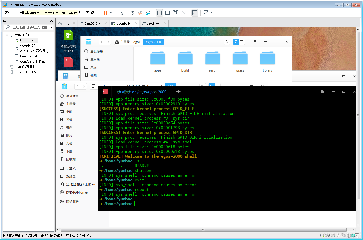
Task: Open DVD-RAM drive in sidebar
Action: click(77, 192)
